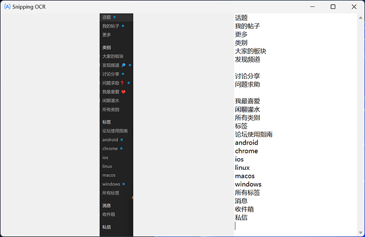
Task: Click ios tag in the sidebar image
Action: coord(105,157)
